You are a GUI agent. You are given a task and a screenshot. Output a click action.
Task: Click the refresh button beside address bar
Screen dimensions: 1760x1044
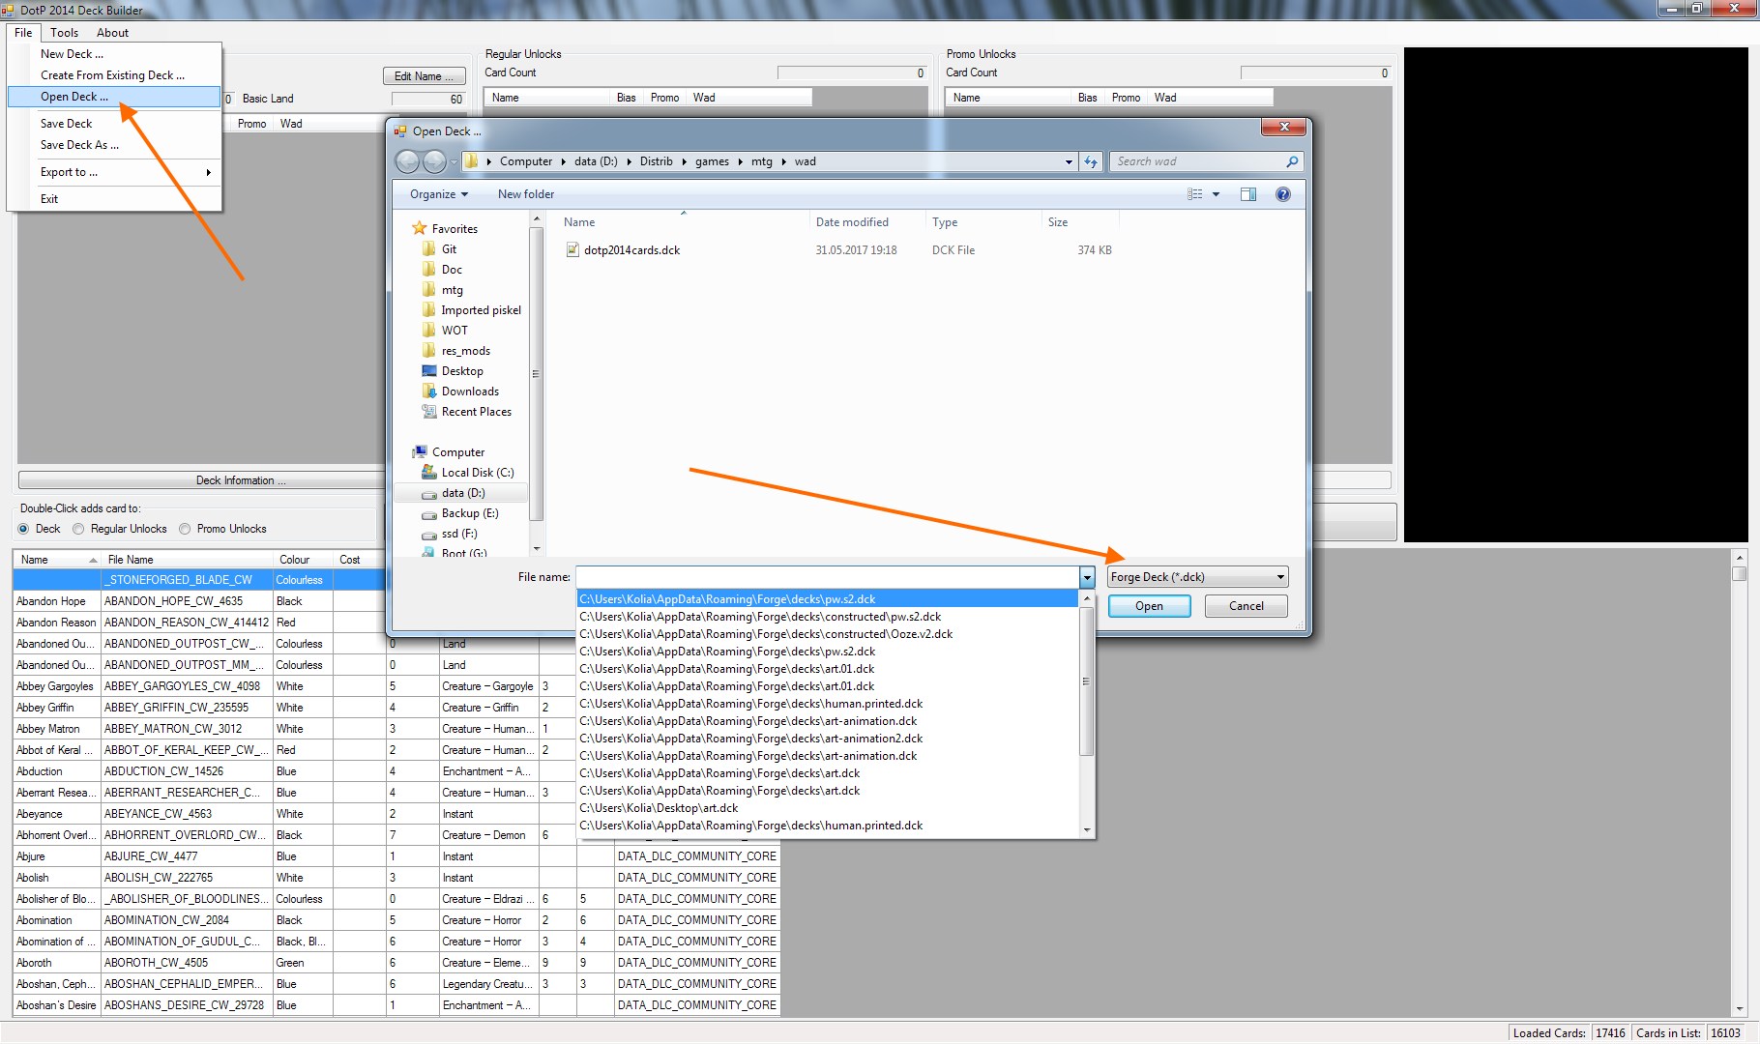point(1091,162)
